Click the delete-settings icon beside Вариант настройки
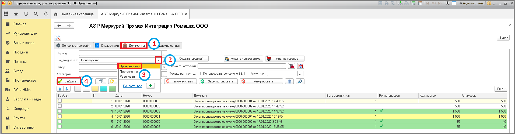The height and width of the screenshot is (134, 515). (292, 66)
